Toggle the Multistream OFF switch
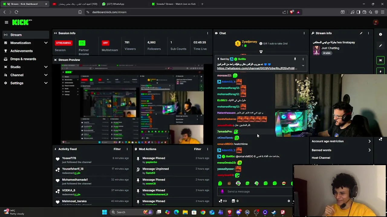This screenshot has height=217, width=387. pyautogui.click(x=105, y=43)
